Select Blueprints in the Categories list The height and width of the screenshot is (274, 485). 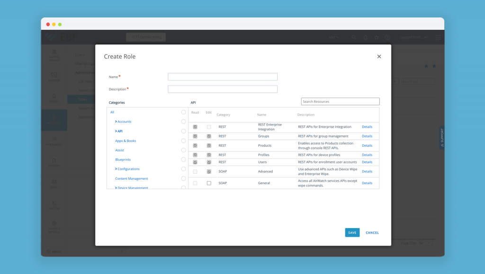[x=123, y=159]
